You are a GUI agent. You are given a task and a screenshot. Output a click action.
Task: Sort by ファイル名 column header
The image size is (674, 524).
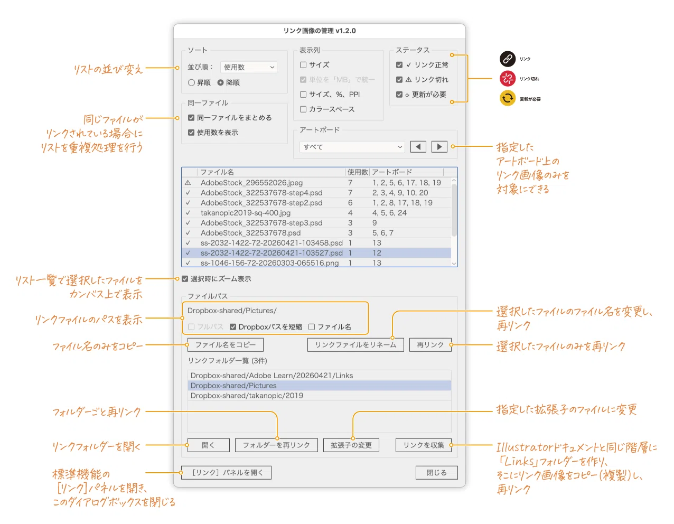pos(272,172)
